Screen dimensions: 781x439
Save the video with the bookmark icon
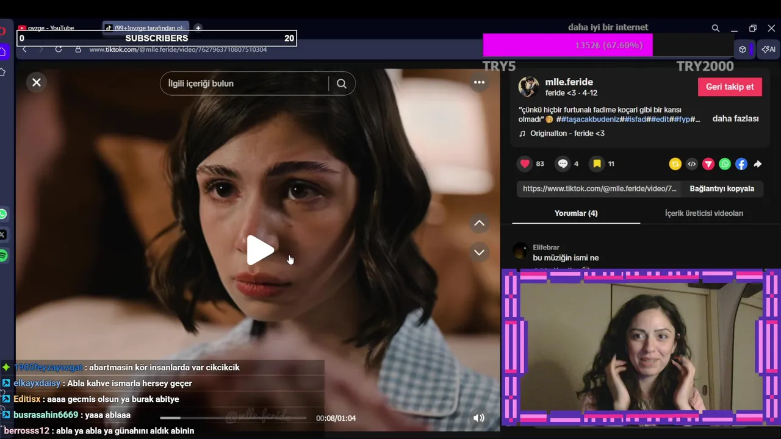pos(597,163)
